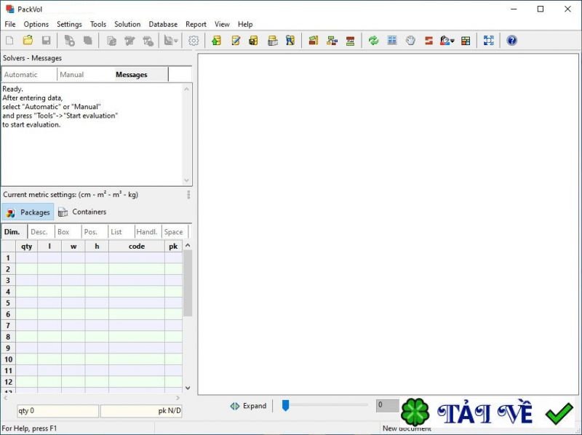The height and width of the screenshot is (435, 582).
Task: Open the dropdown arrow next to the print icon
Action: (175, 41)
